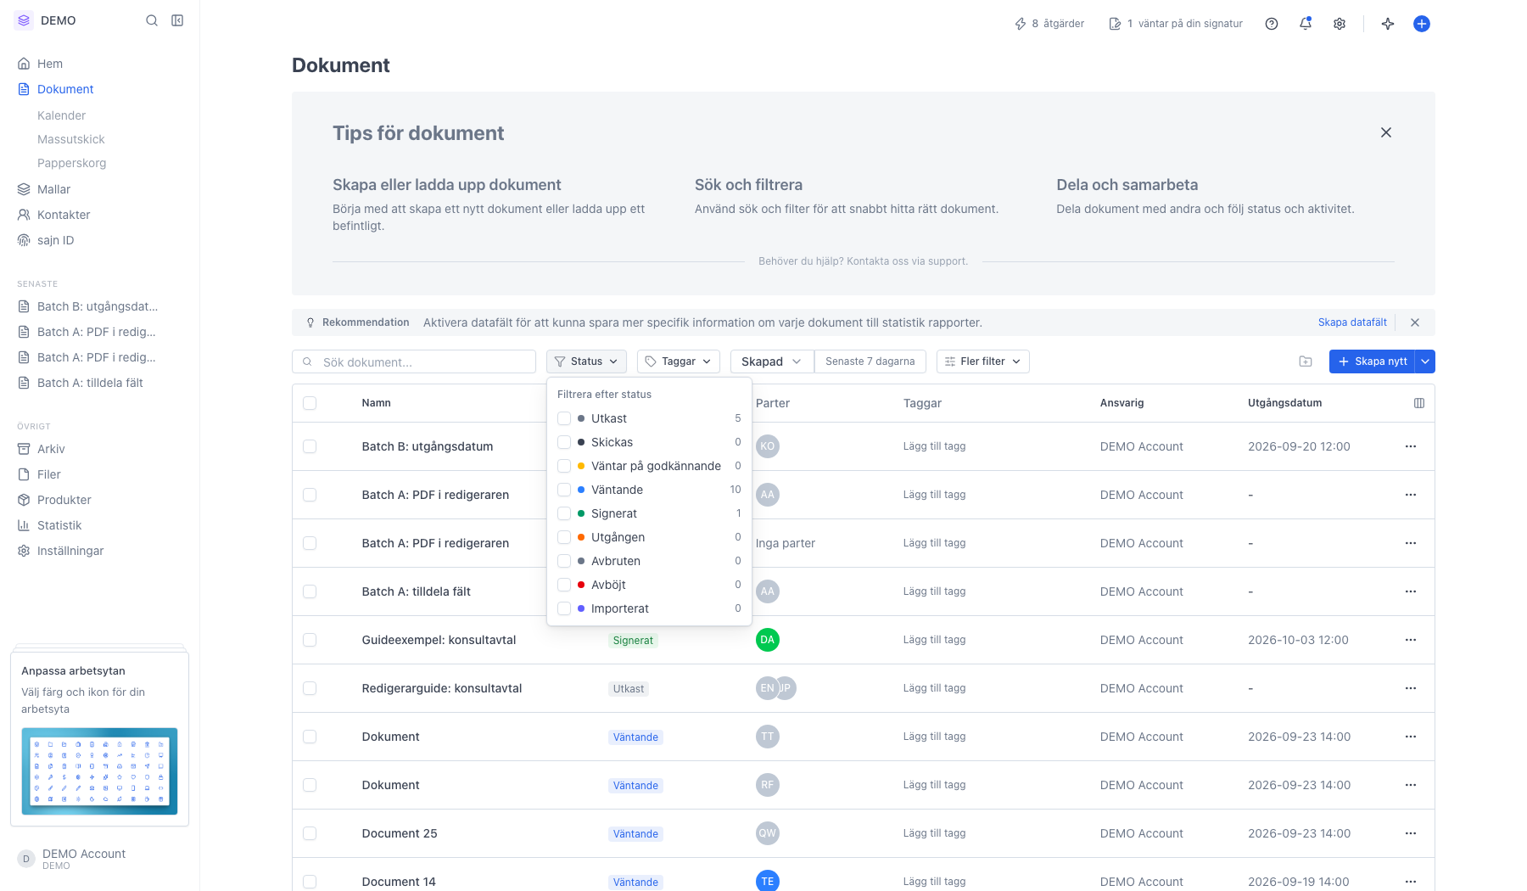Image resolution: width=1527 pixels, height=891 pixels.
Task: Check the Utkast status filter
Action: [564, 418]
